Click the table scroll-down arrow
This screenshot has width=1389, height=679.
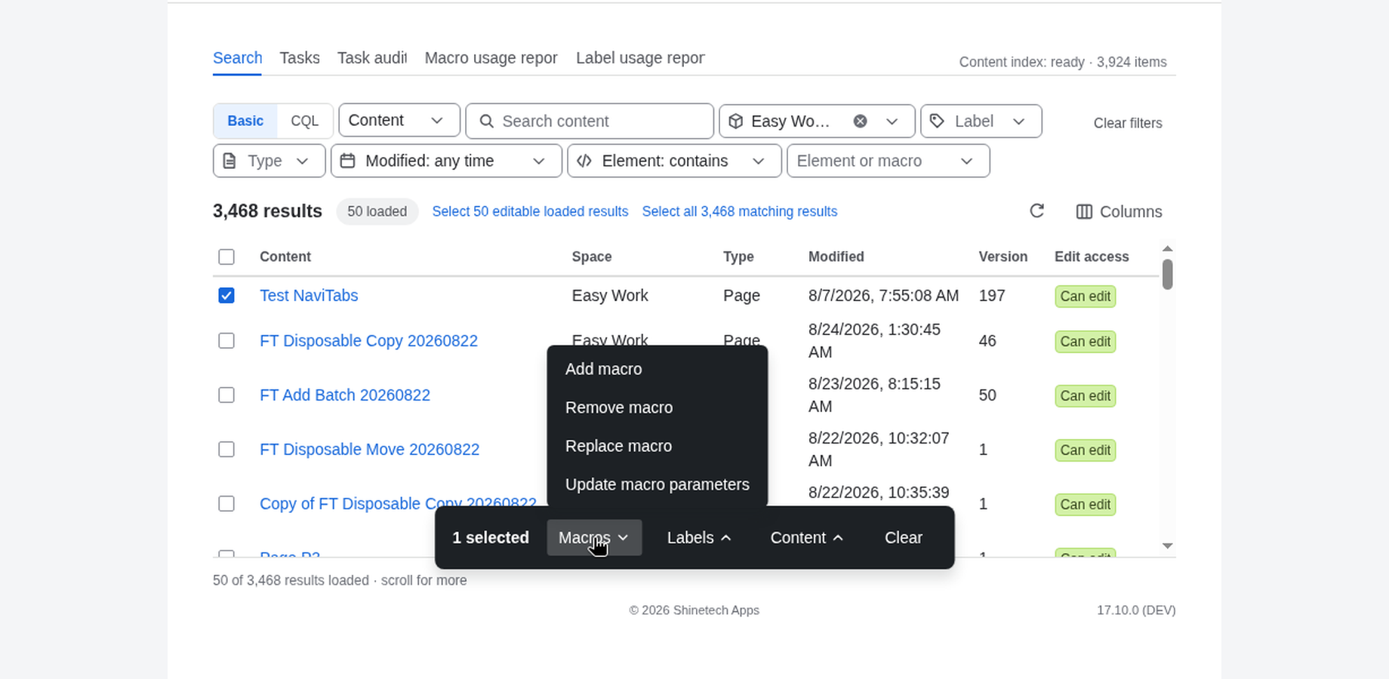pyautogui.click(x=1168, y=545)
